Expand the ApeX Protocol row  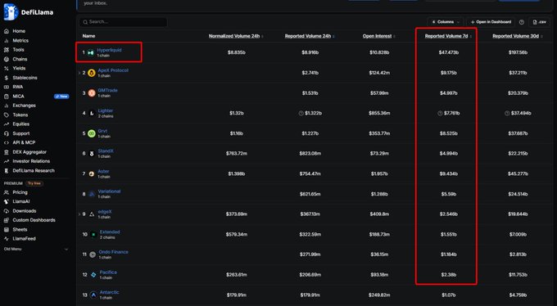79,73
